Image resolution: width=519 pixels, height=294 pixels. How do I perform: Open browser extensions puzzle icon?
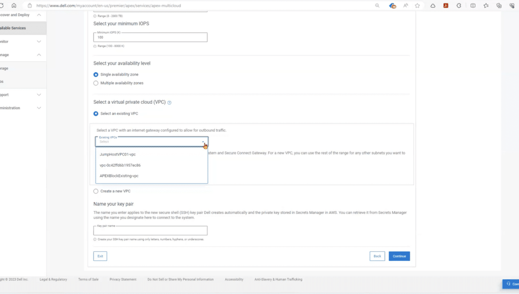point(459,6)
